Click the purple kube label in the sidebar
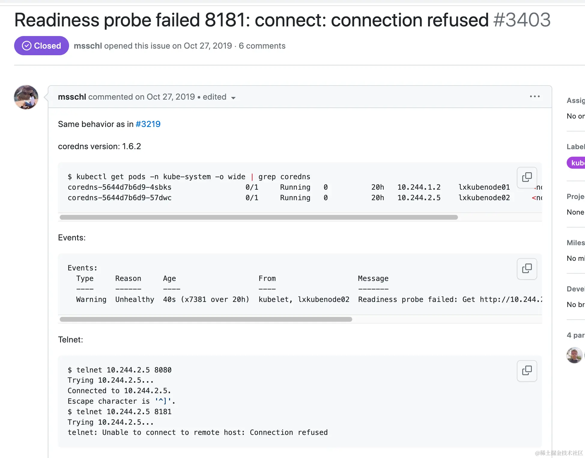585x458 pixels. pos(576,163)
